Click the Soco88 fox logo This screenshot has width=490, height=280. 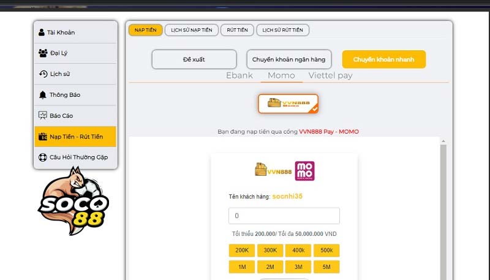pos(73,200)
